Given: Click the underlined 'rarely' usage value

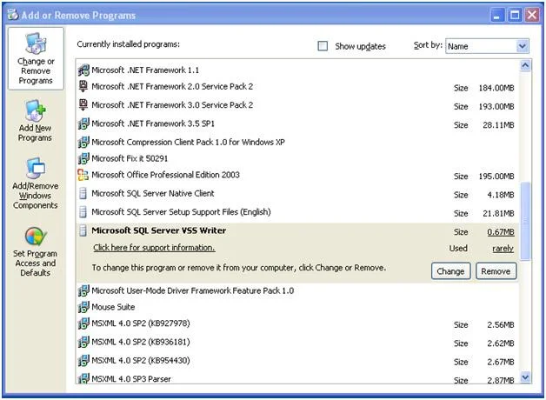Looking at the screenshot, I should (503, 248).
